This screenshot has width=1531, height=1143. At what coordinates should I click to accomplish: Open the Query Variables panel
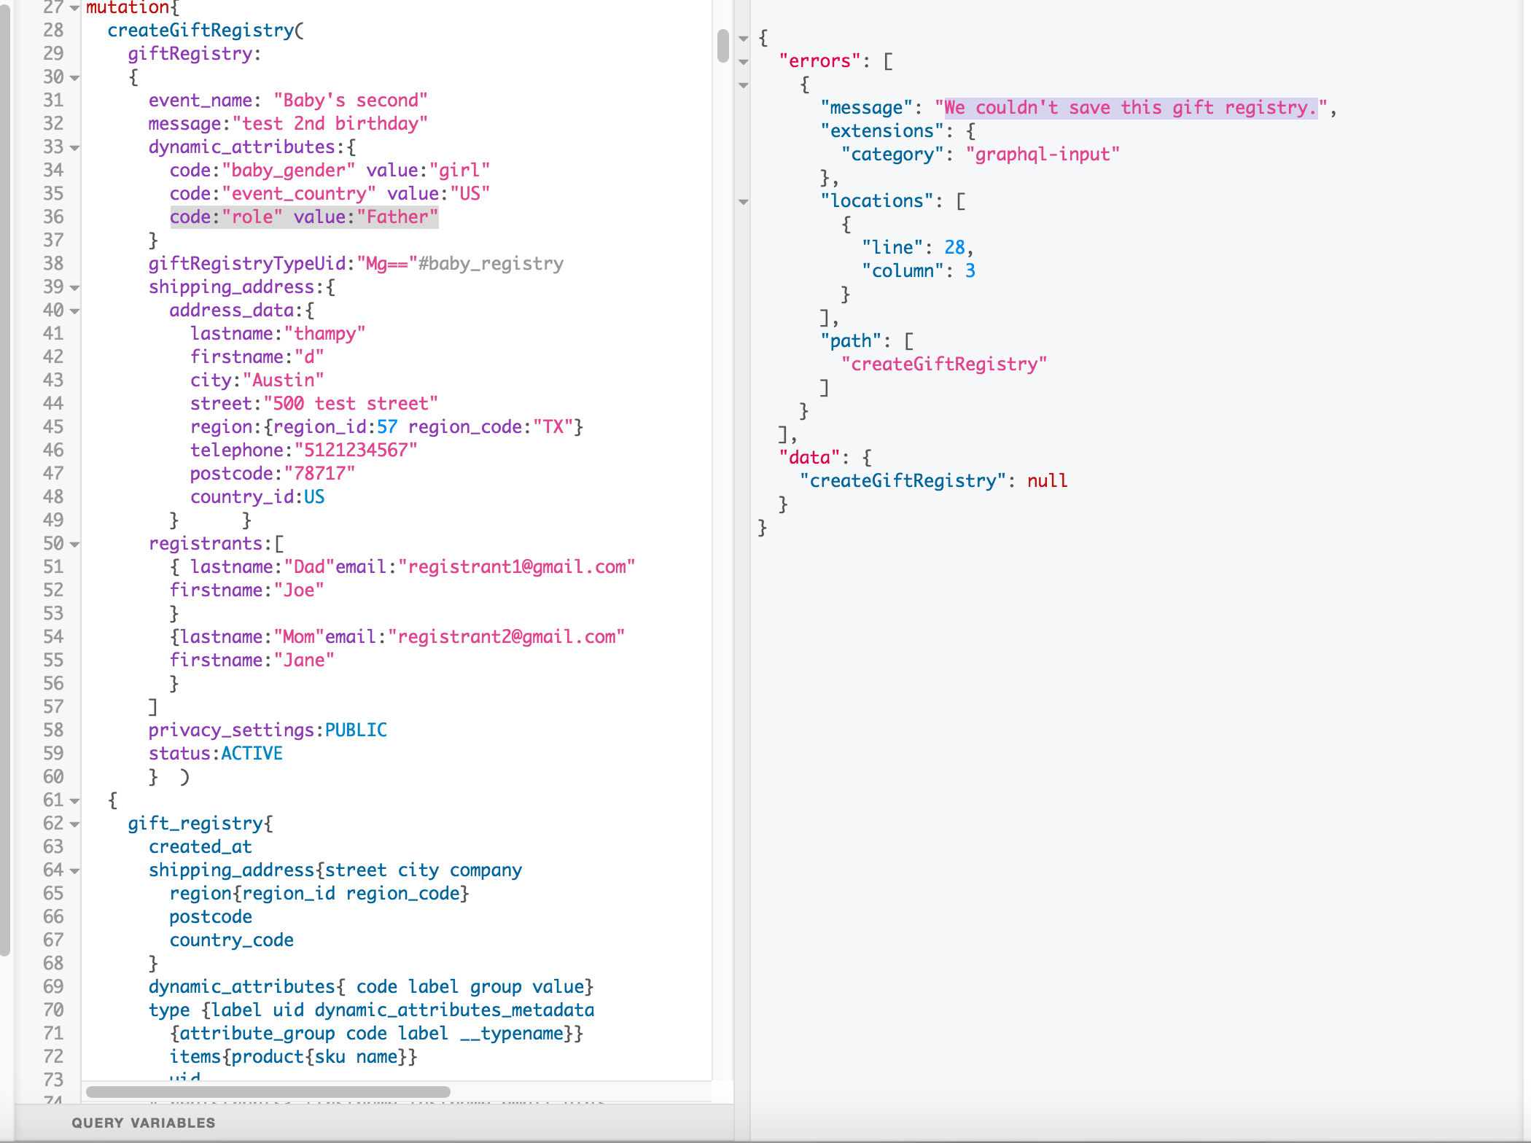tap(143, 1123)
